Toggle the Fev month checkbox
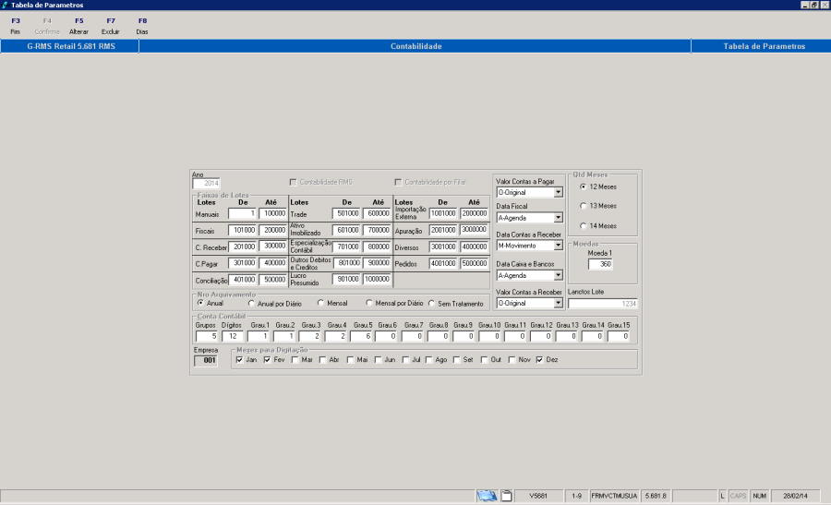Viewport: 831px width, 505px height. tap(267, 359)
